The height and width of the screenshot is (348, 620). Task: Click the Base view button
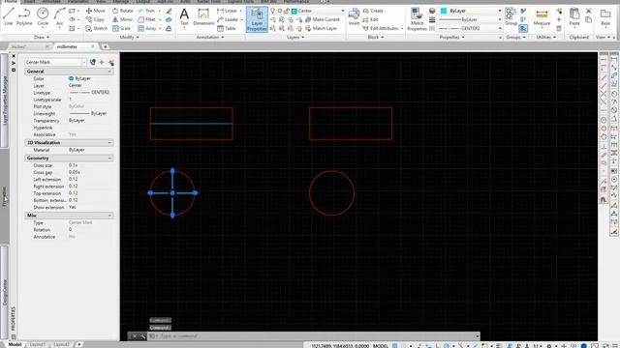(x=605, y=17)
